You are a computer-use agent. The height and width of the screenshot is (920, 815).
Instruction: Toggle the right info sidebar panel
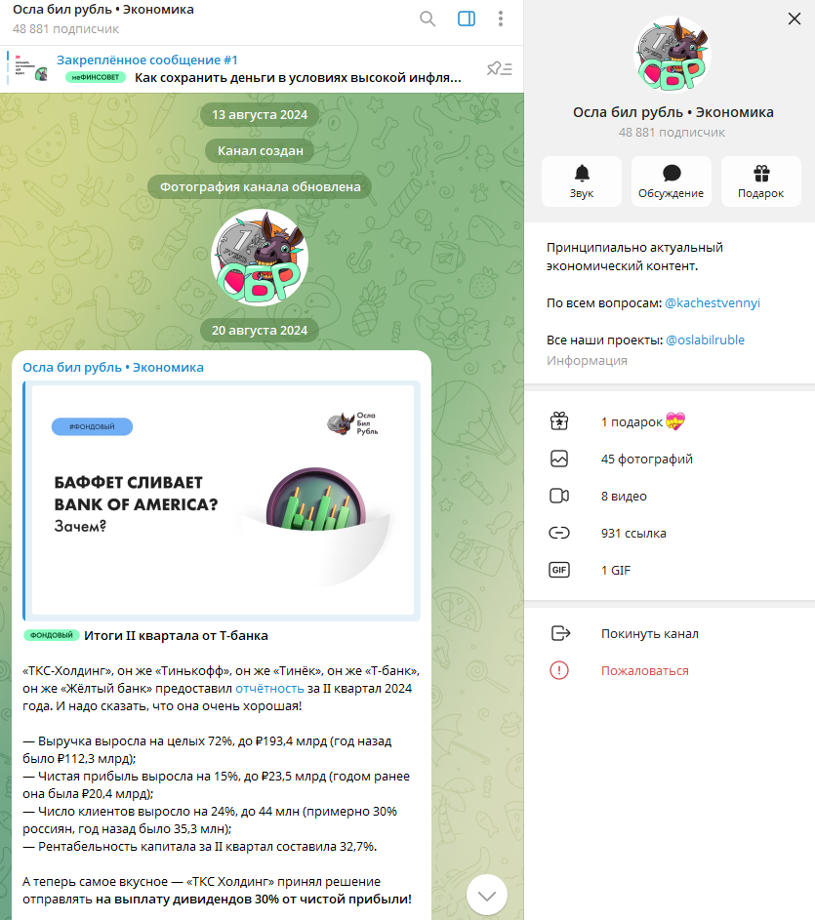467,19
